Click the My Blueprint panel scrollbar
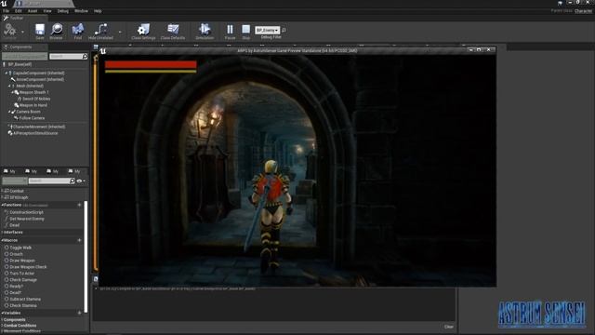The image size is (595, 335). coord(86,257)
